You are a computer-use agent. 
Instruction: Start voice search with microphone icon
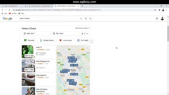86,18
